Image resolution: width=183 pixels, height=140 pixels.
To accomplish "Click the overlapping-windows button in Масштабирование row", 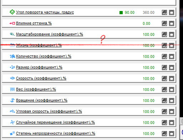I will pyautogui.click(x=164, y=34).
